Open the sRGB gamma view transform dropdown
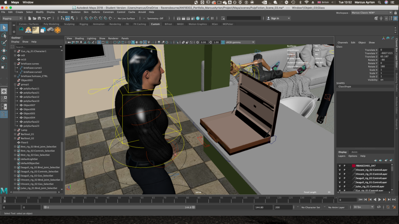Image resolution: width=399 pixels, height=224 pixels. coord(240,42)
